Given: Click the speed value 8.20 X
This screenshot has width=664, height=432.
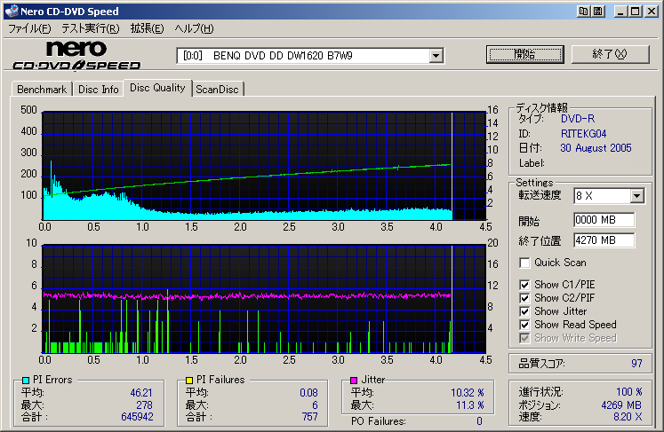Looking at the screenshot, I should click(x=628, y=417).
